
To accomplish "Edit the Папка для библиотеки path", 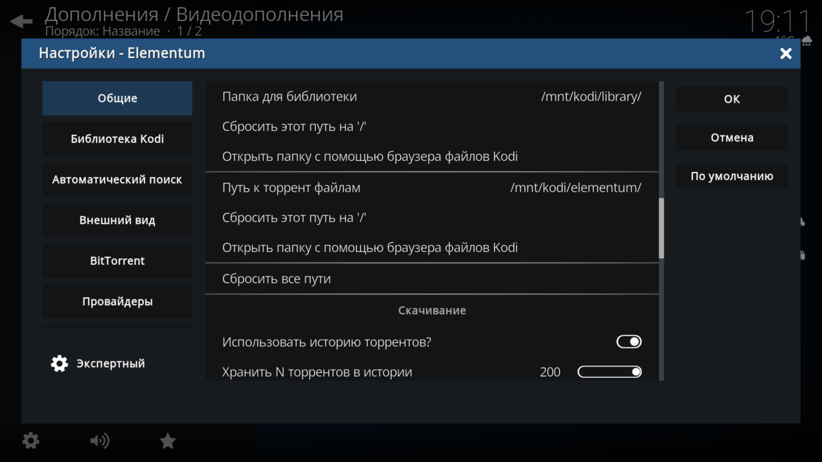I will point(432,97).
